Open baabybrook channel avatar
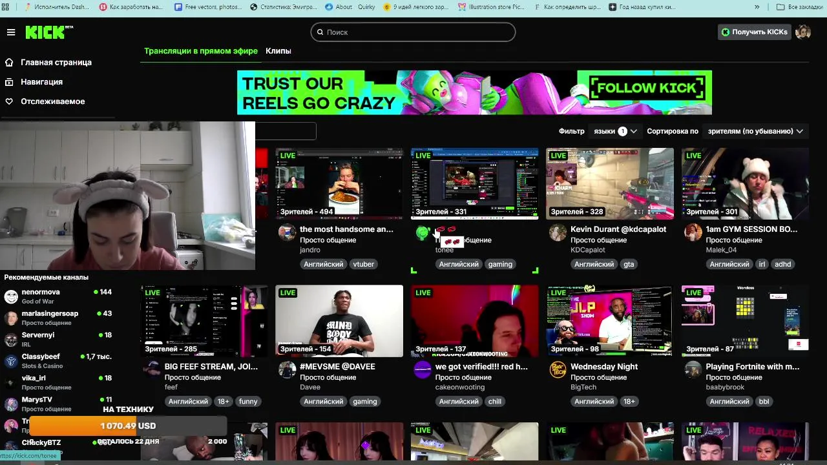This screenshot has width=827, height=465. [x=693, y=369]
